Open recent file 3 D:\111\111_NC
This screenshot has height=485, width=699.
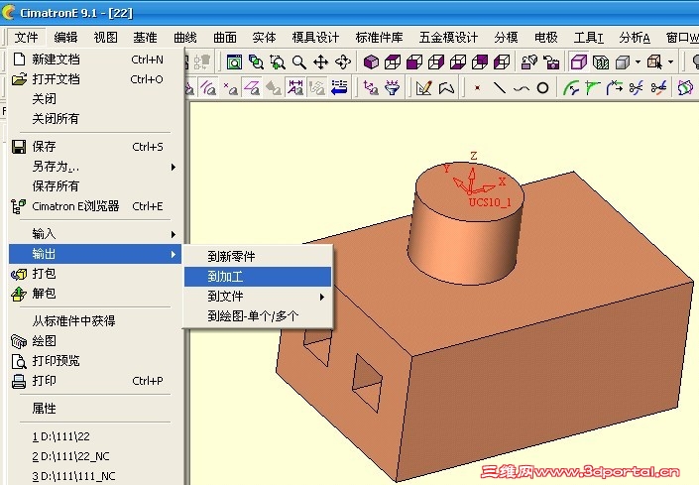click(94, 476)
